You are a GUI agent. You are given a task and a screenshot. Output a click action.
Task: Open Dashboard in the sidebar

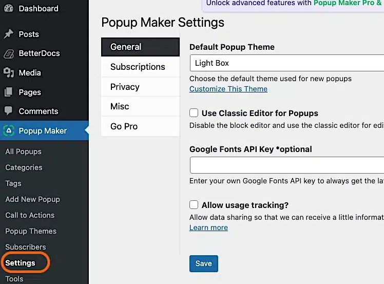tap(39, 9)
